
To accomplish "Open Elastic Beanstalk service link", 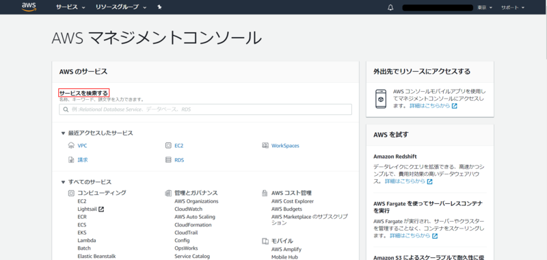I will [x=96, y=256].
